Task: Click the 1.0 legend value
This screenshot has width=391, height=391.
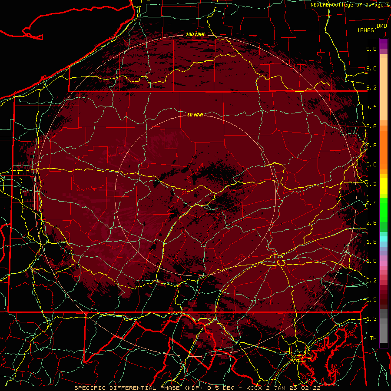Action: point(371,261)
